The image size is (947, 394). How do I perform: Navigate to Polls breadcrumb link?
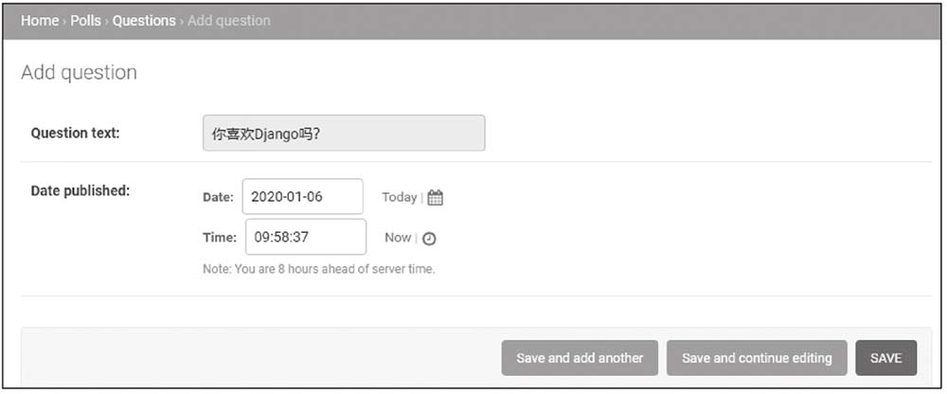[85, 21]
